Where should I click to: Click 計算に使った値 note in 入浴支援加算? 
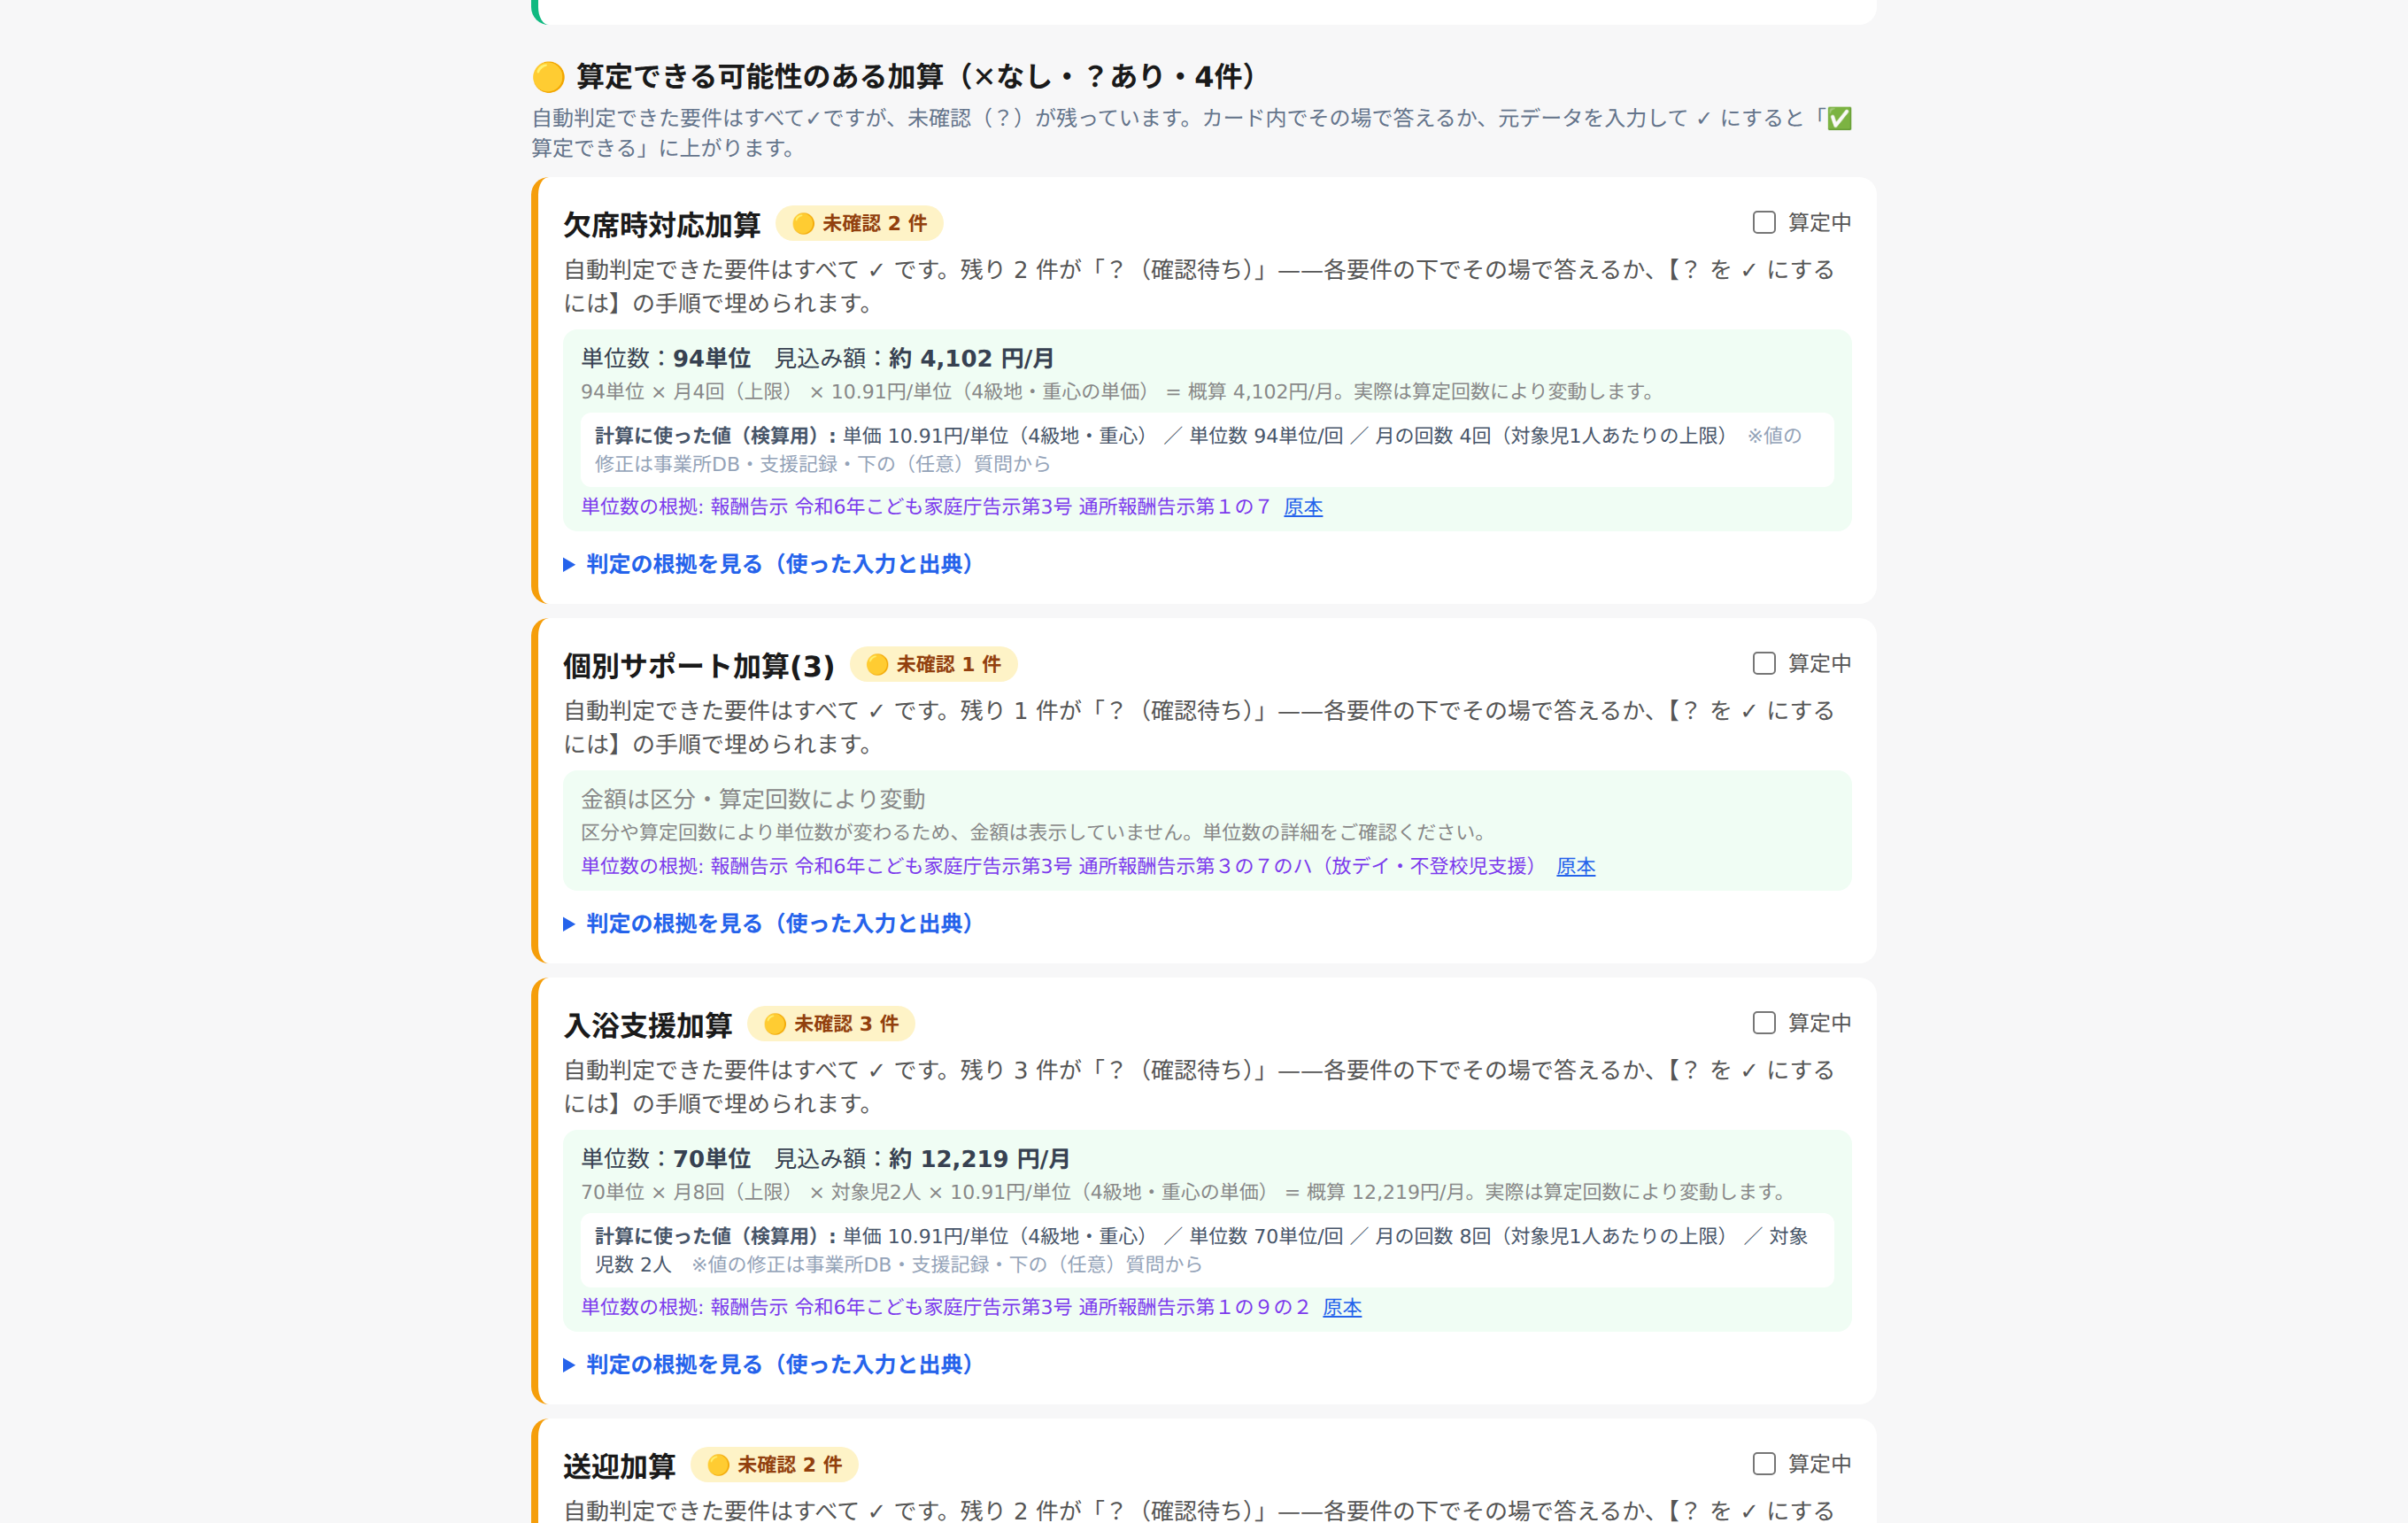(x=1207, y=1249)
